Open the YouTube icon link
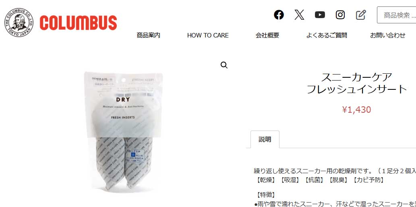416x207 pixels. pyautogui.click(x=320, y=15)
